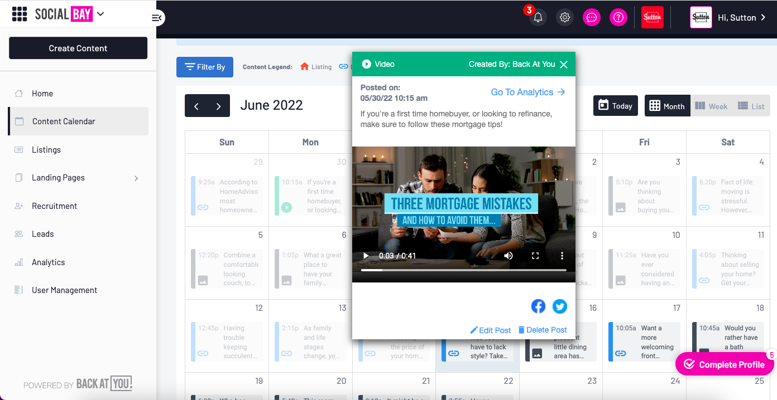Click the red Sutton brand logo
The height and width of the screenshot is (400, 777).
(653, 17)
